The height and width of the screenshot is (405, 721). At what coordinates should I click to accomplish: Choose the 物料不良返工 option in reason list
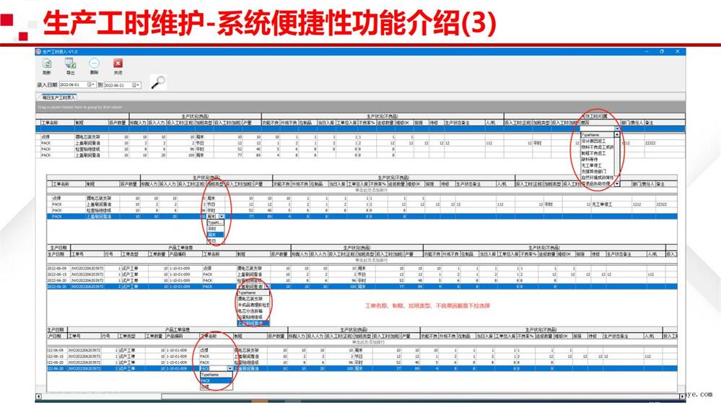click(597, 147)
